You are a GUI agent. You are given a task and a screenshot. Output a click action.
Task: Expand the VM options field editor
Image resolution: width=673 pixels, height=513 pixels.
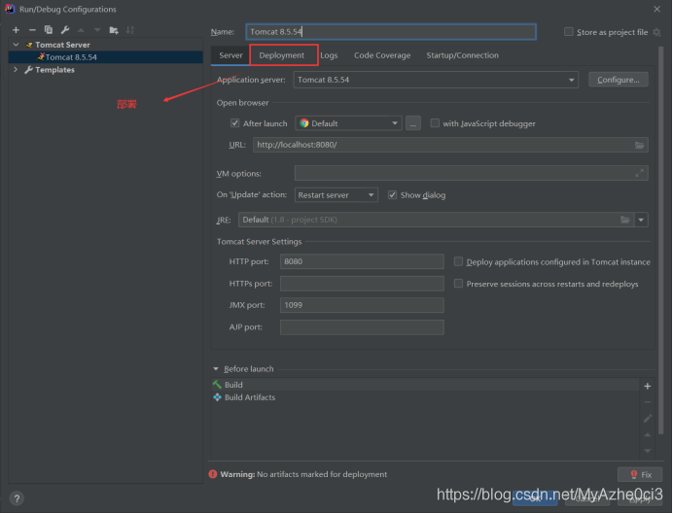point(639,173)
